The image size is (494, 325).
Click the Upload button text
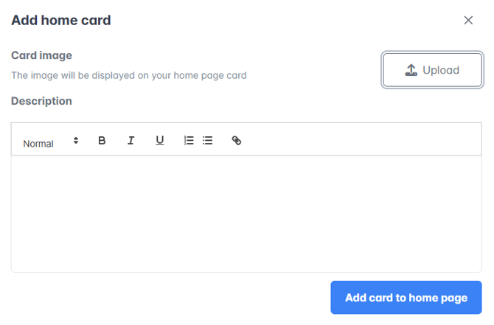[441, 71]
